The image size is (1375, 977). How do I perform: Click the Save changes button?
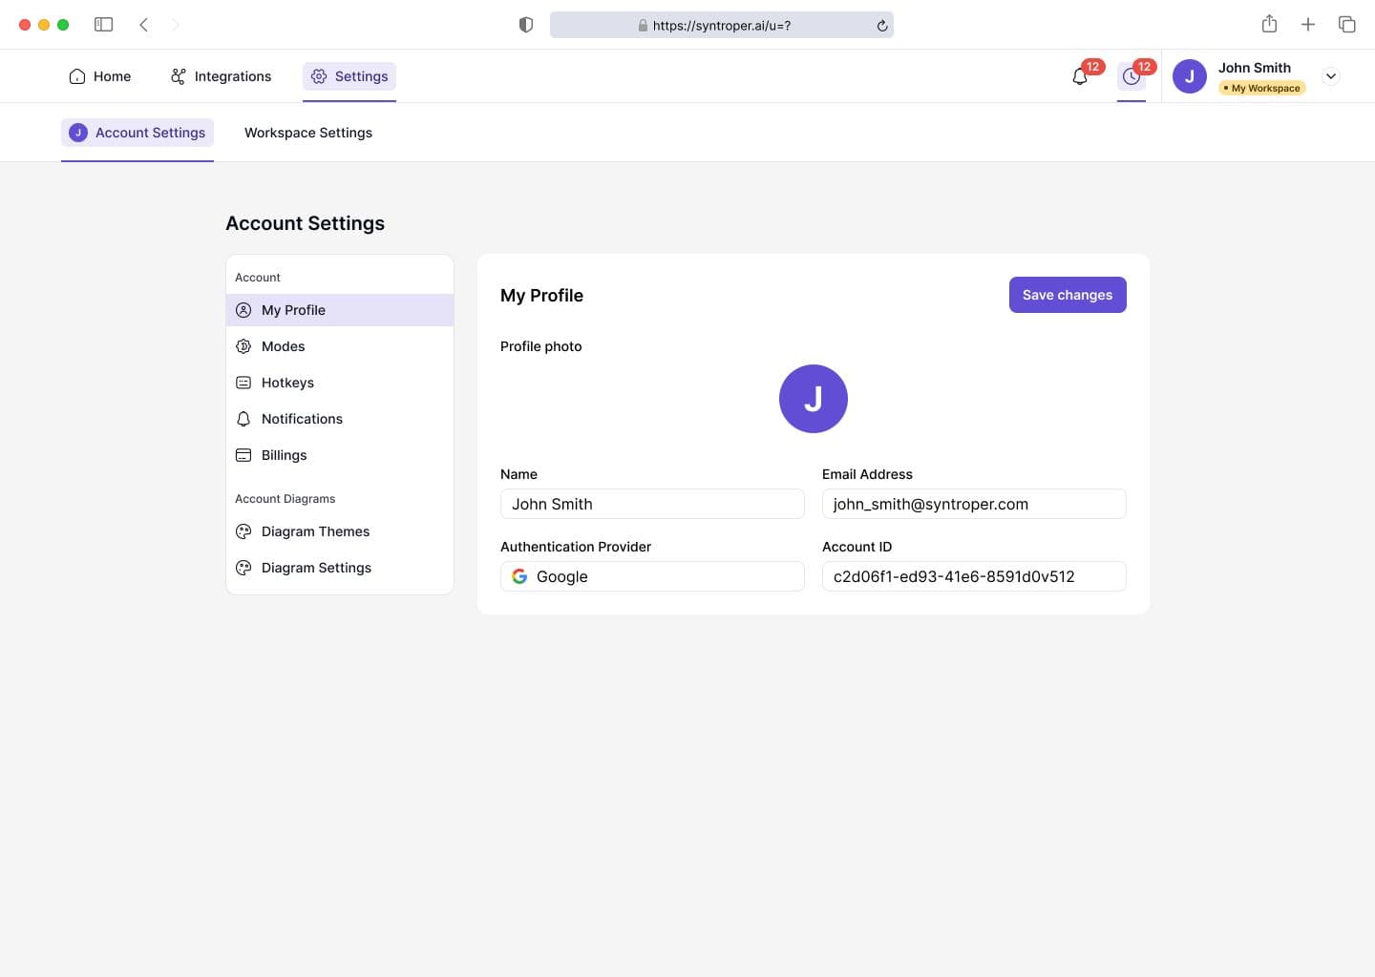click(1067, 295)
